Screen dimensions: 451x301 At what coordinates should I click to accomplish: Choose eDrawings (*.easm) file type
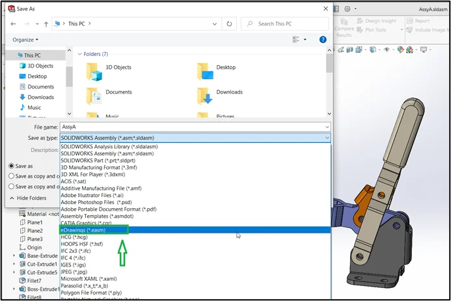[195, 229]
